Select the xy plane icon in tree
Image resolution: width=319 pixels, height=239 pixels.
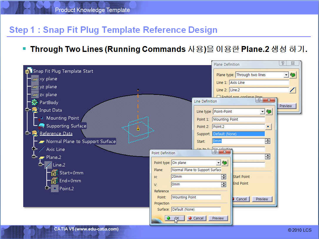pyautogui.click(x=35, y=79)
